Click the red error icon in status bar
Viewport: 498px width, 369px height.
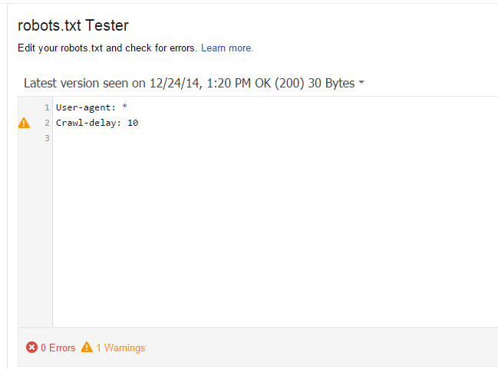31,348
